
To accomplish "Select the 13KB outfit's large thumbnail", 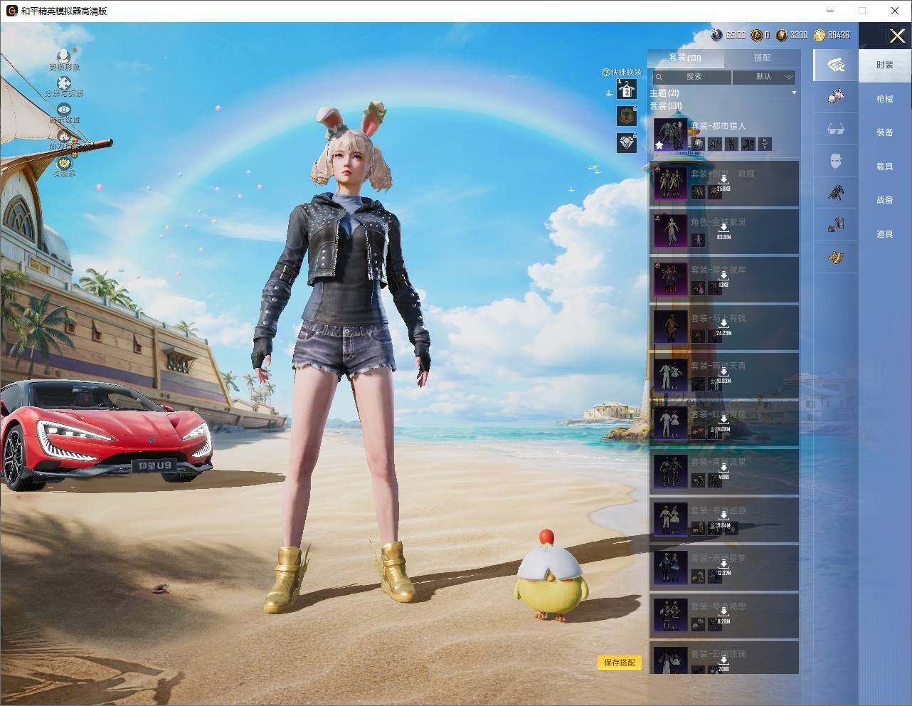I will pos(670,279).
